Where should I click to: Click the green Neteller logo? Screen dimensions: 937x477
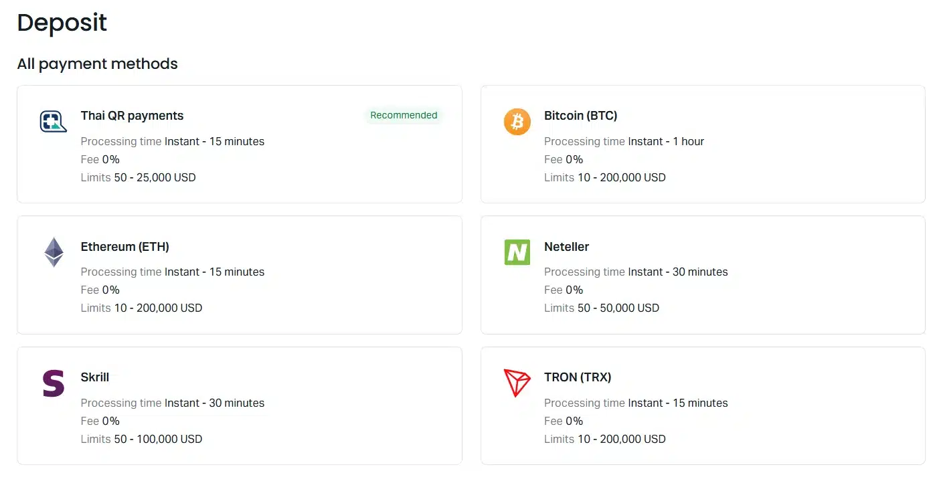coord(517,252)
